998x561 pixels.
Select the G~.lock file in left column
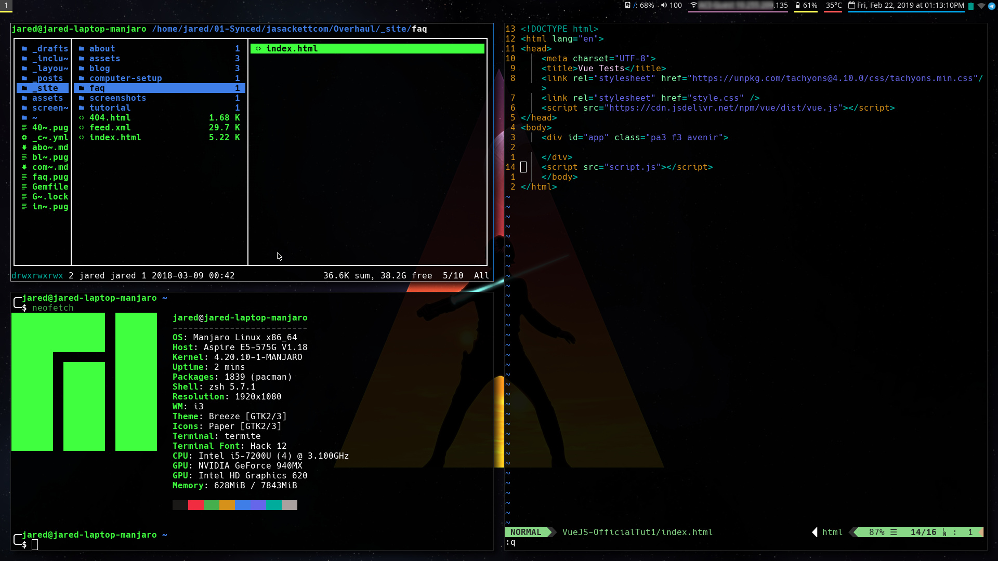pos(43,197)
